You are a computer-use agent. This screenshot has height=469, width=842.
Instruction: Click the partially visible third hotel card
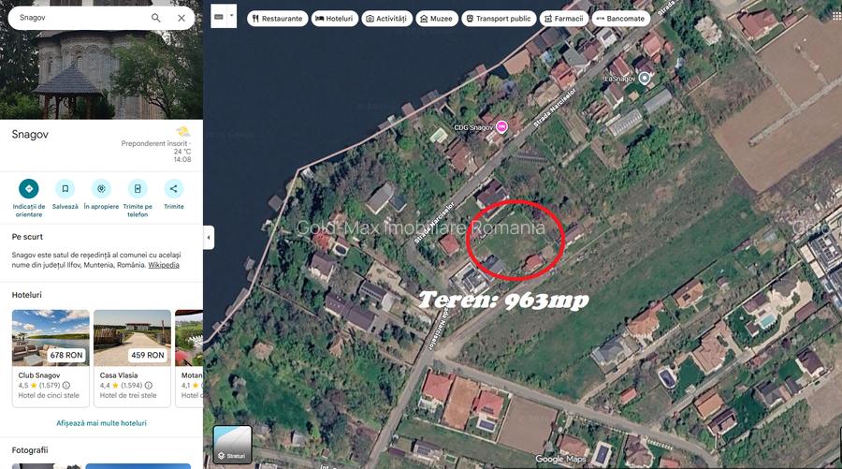pos(189,359)
